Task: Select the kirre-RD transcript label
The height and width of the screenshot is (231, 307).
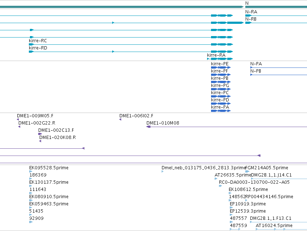Action: [38, 48]
